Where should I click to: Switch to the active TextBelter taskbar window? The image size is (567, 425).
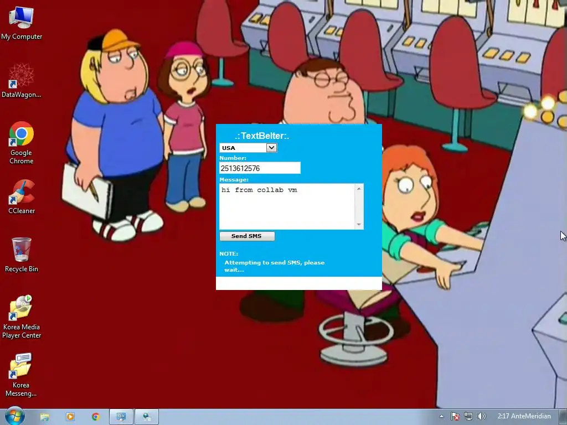click(x=121, y=417)
